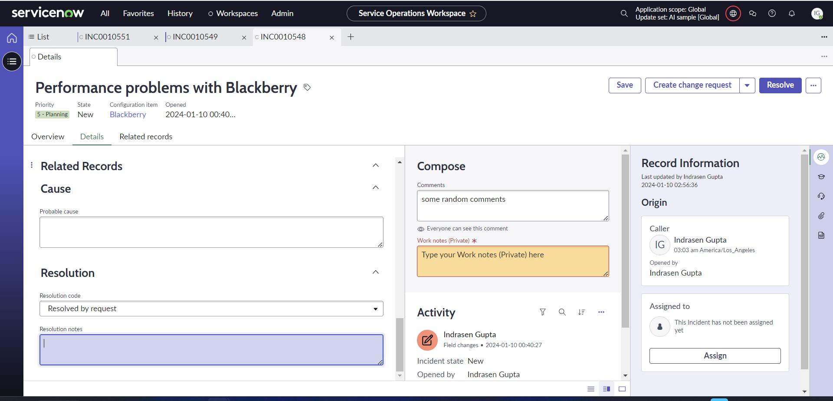833x401 pixels.
Task: Click the Resolve button
Action: click(780, 85)
